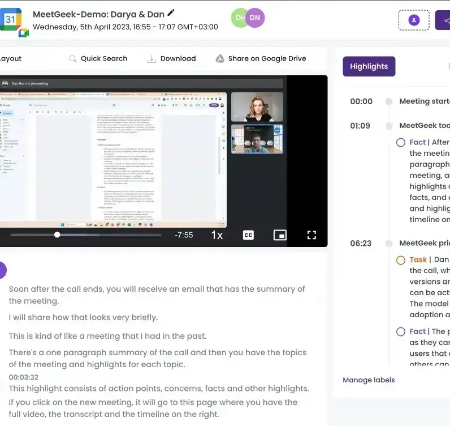This screenshot has height=426, width=450.
Task: Switch to the Highlights tab
Action: pyautogui.click(x=369, y=66)
